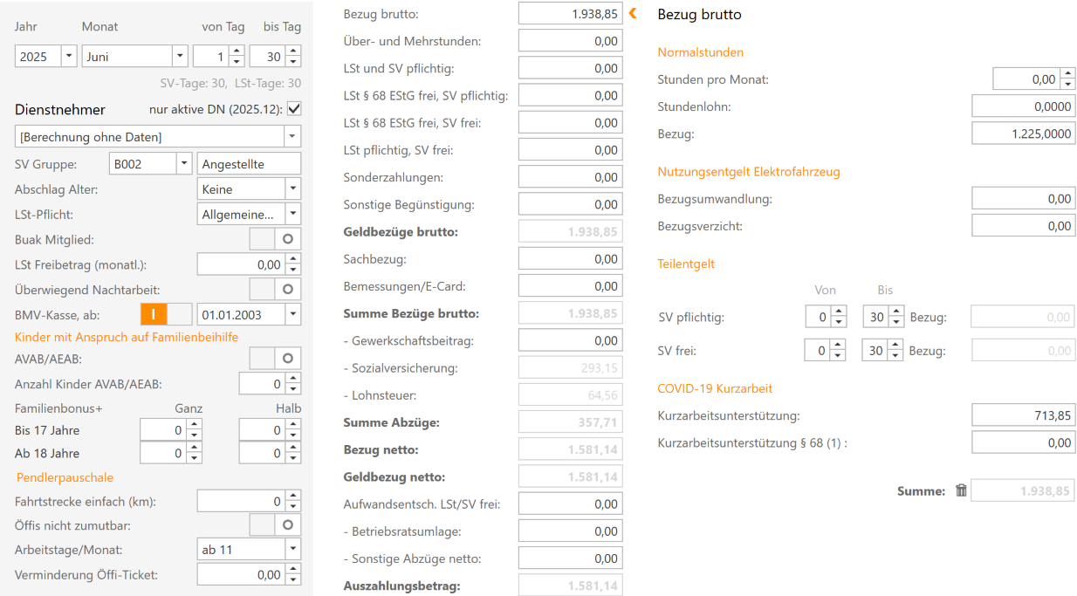Increase the 'von Tag' value with up arrow
Screen dimensions: 1077x596
pos(236,51)
